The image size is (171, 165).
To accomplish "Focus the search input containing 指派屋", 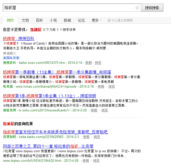I will 72,8.
